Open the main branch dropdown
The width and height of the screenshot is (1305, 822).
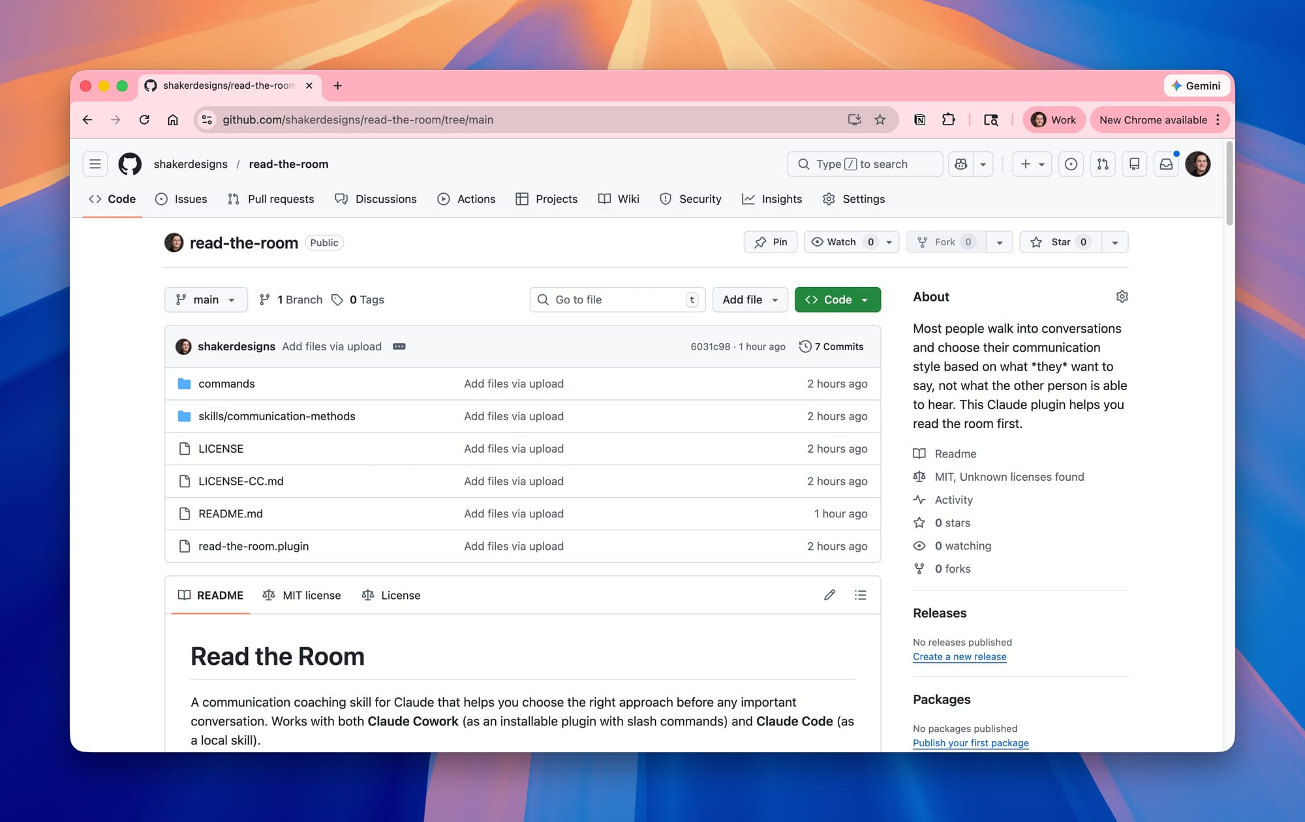pyautogui.click(x=206, y=299)
